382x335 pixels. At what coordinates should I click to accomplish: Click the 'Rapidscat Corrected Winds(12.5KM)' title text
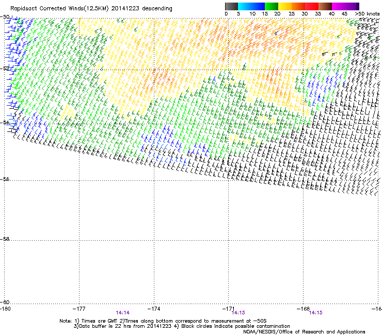(x=59, y=9)
